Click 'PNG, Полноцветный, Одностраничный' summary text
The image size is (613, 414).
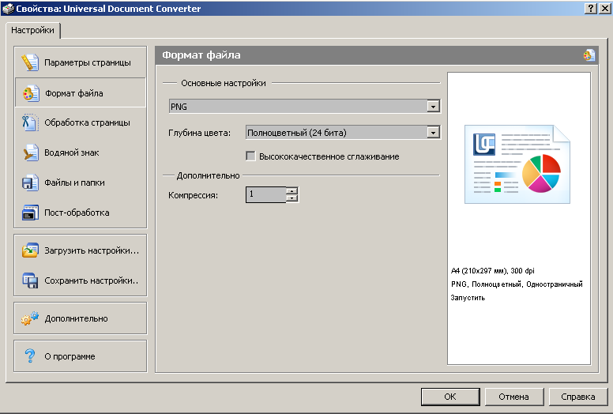(517, 284)
